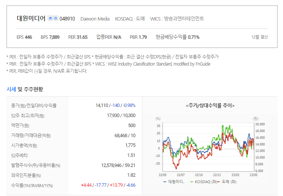Click the PBR 1.79 value
This screenshot has width=283, height=196.
point(138,37)
